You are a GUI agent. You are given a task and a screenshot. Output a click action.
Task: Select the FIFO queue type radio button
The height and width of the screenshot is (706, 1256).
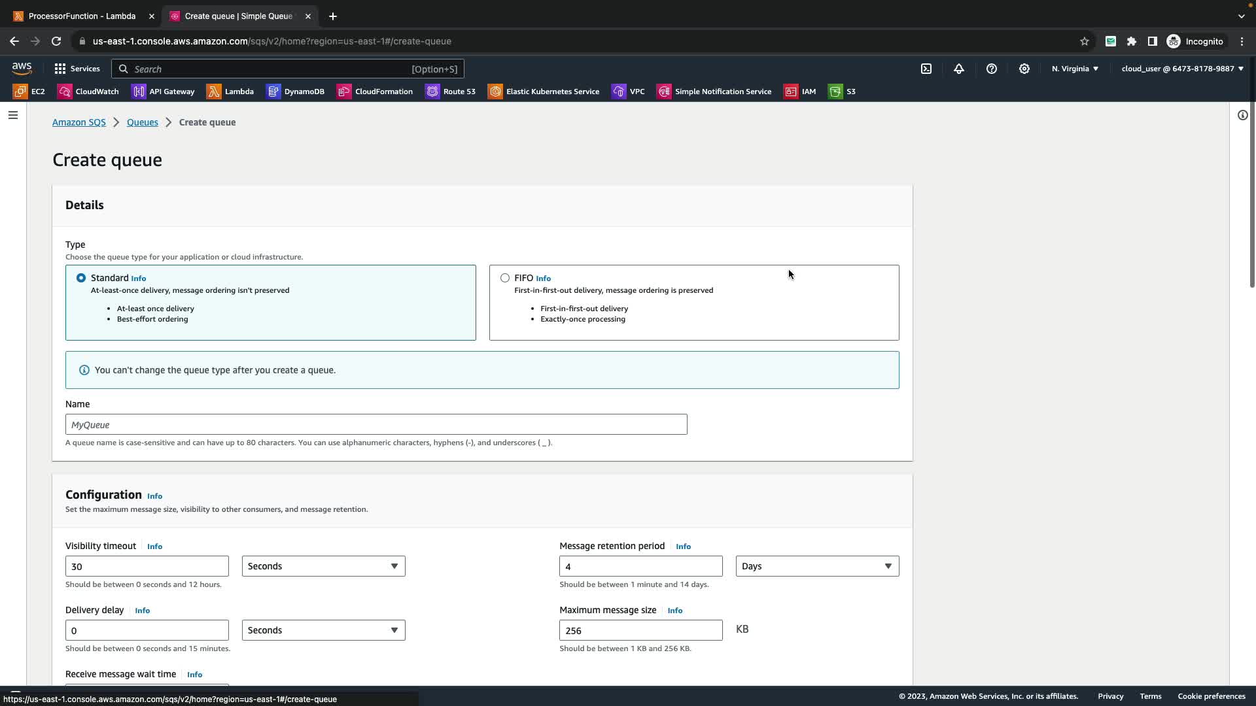pyautogui.click(x=505, y=278)
